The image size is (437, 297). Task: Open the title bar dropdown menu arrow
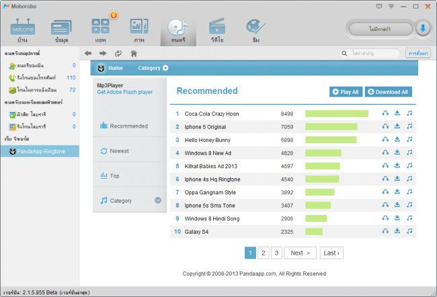click(391, 6)
